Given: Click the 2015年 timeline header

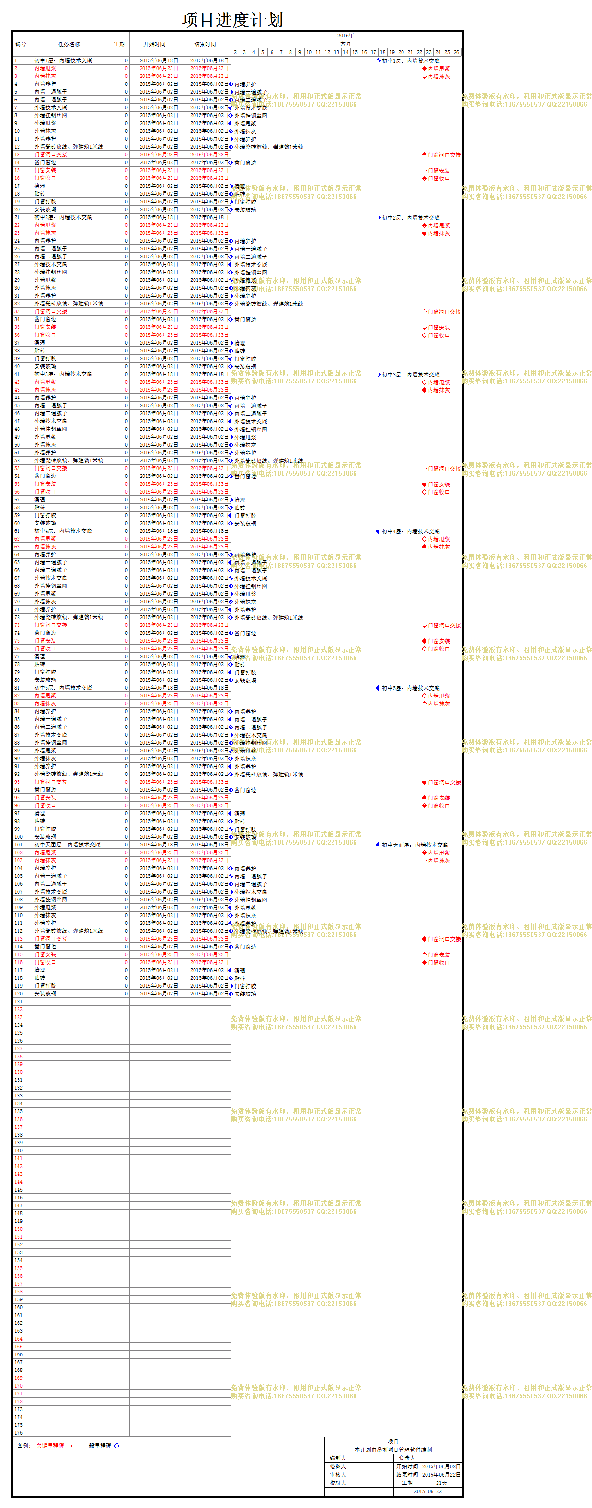Looking at the screenshot, I should click(x=346, y=36).
